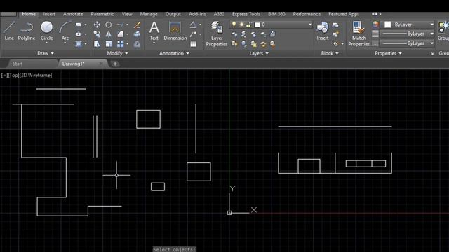Activate the Mirror tool

(109, 34)
